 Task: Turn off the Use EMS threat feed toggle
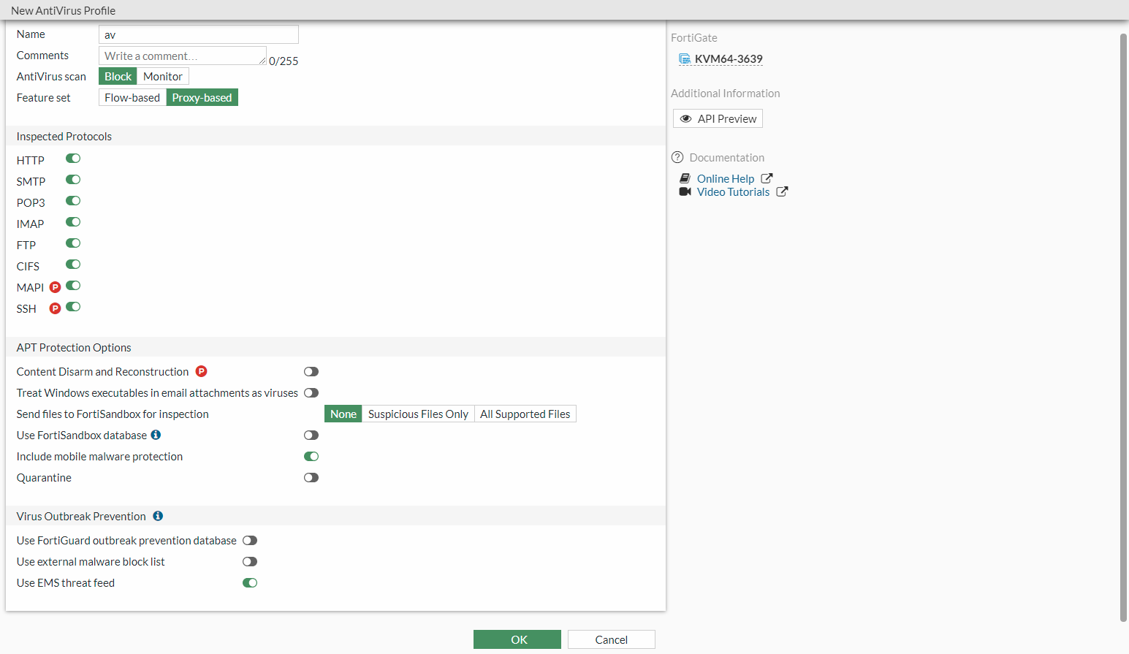tap(250, 582)
